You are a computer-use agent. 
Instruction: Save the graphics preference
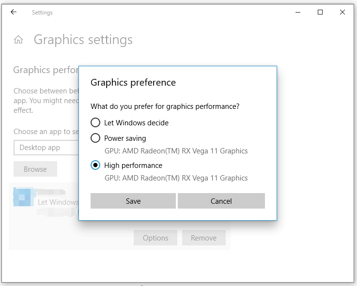(x=133, y=201)
